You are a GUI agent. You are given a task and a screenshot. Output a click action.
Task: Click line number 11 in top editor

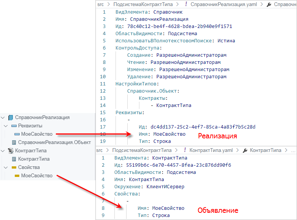click(x=103, y=84)
